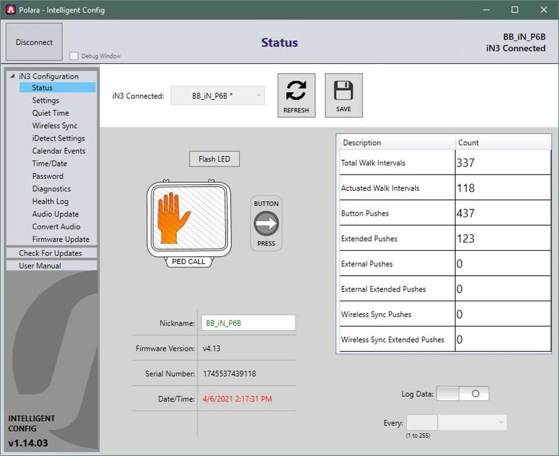The image size is (559, 456).
Task: Select Diagnostics in the sidebar
Action: [x=51, y=189]
